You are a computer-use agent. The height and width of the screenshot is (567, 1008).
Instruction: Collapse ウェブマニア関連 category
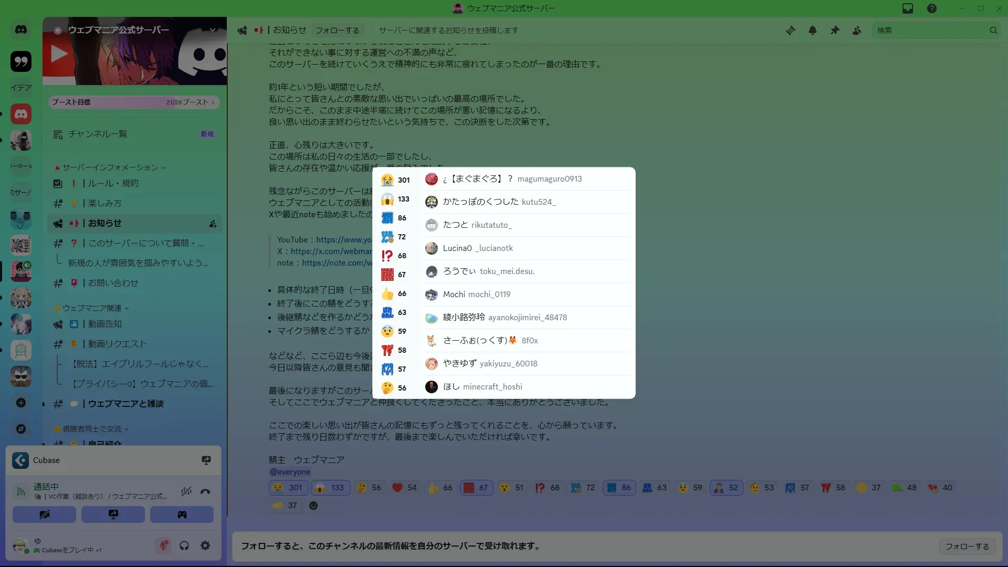coord(92,308)
